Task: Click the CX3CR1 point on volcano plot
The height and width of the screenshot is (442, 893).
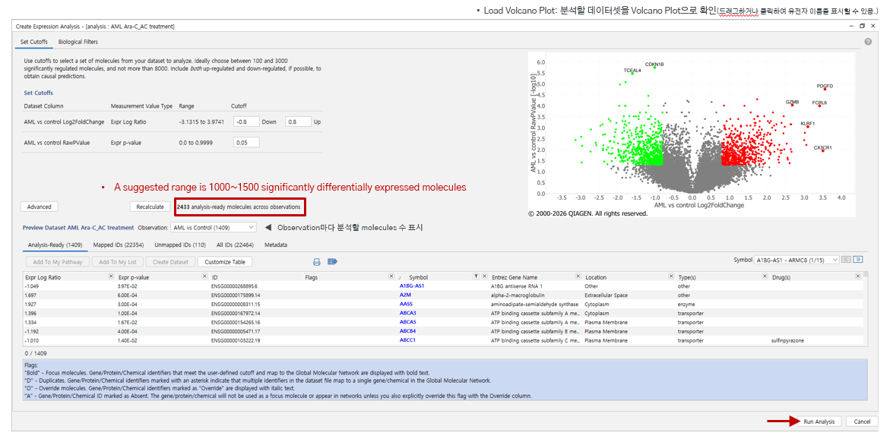Action: coord(822,150)
